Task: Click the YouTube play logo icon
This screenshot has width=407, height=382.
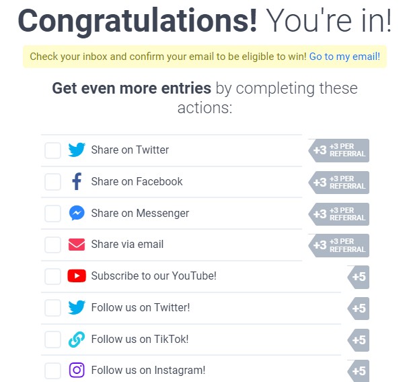Action: click(77, 276)
